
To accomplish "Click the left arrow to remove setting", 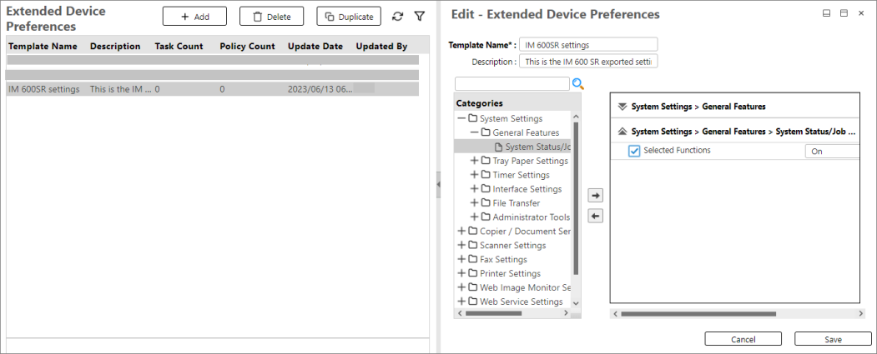I will tap(596, 217).
